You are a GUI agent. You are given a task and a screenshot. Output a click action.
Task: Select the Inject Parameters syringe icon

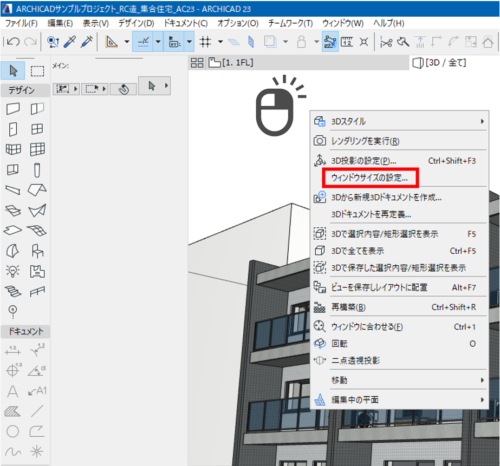87,42
